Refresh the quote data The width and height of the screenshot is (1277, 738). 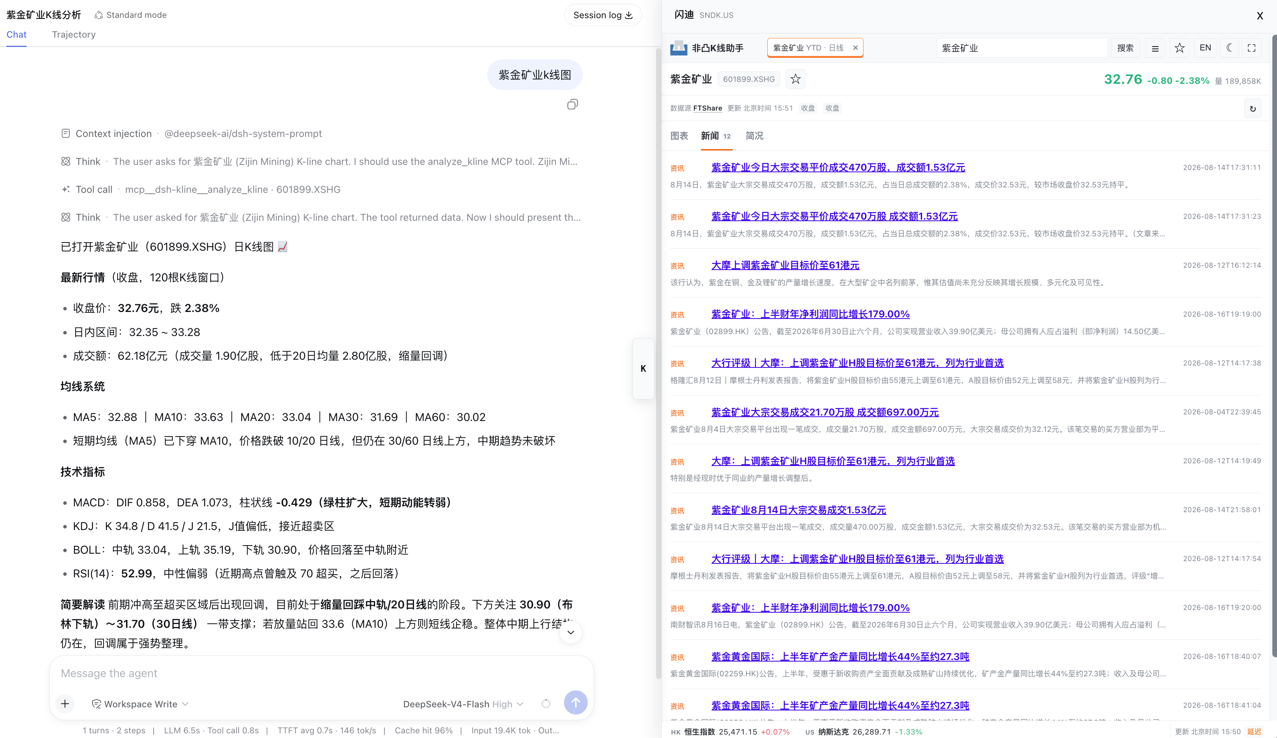click(1253, 109)
